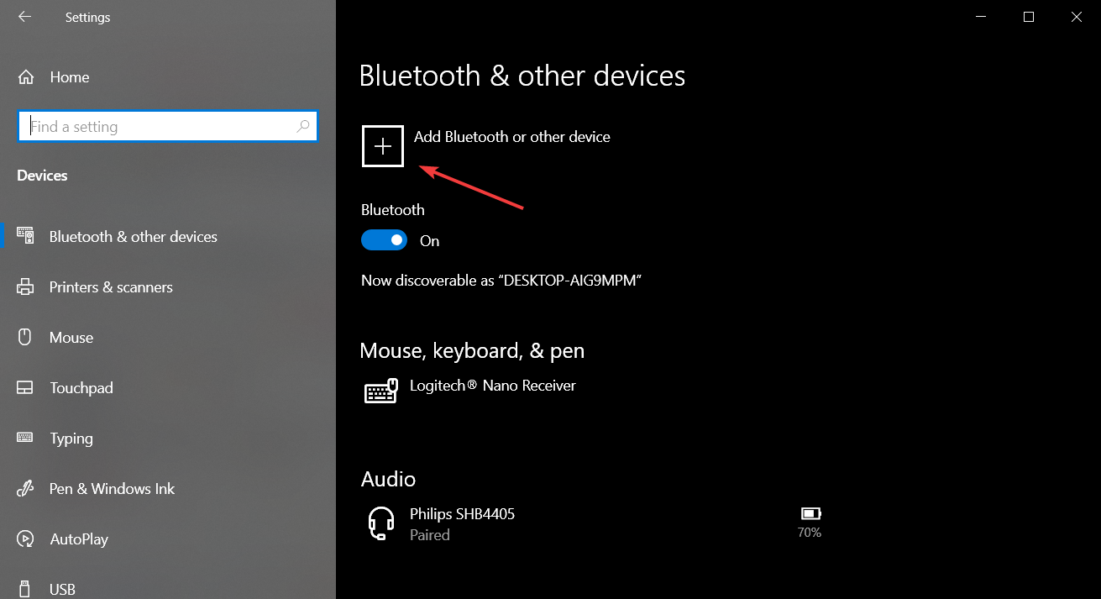Click the search magnifier in the Find a setting box
This screenshot has width=1101, height=599.
[x=303, y=127]
